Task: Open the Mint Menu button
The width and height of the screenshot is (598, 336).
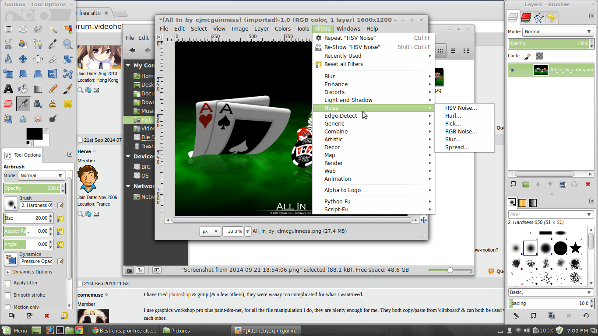Action: [14, 331]
